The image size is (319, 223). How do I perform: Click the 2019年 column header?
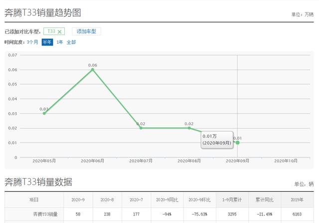point(297,200)
